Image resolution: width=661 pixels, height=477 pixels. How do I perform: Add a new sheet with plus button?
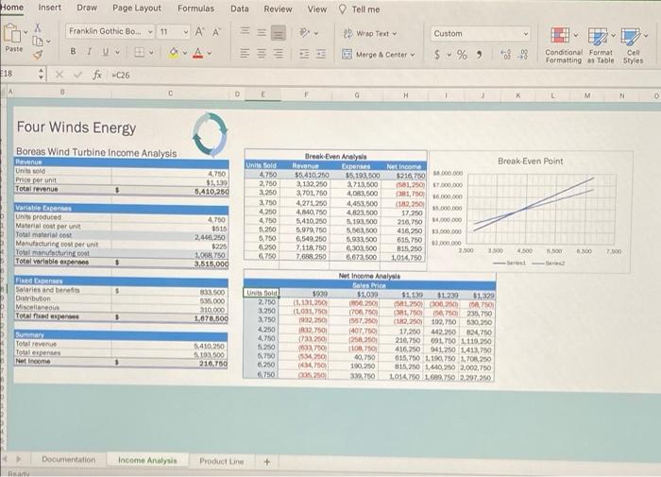[x=267, y=462]
